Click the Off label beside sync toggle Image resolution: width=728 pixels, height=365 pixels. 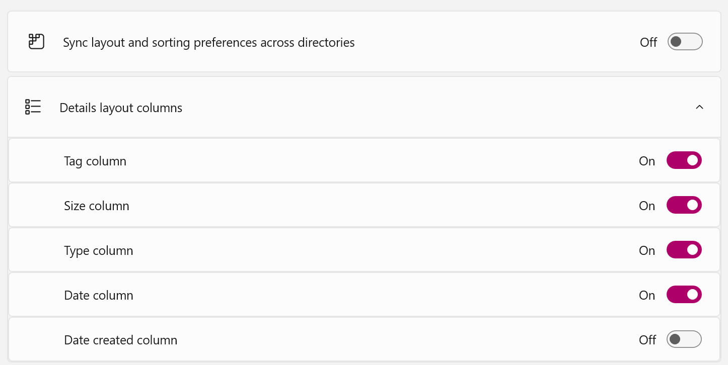coord(648,43)
